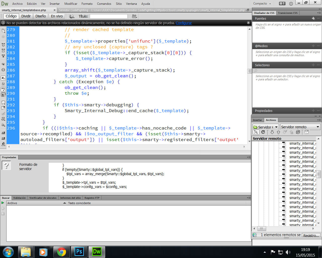Image resolution: width=322 pixels, height=258 pixels.
Task: Open the file management arrows icon
Action: (x=134, y=16)
